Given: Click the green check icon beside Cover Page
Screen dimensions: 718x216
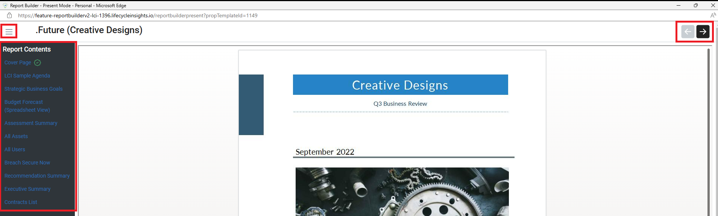Looking at the screenshot, I should pos(38,62).
